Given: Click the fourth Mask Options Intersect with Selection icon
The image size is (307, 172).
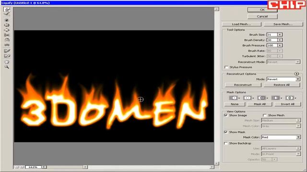Looking at the screenshot, I should [276, 98].
